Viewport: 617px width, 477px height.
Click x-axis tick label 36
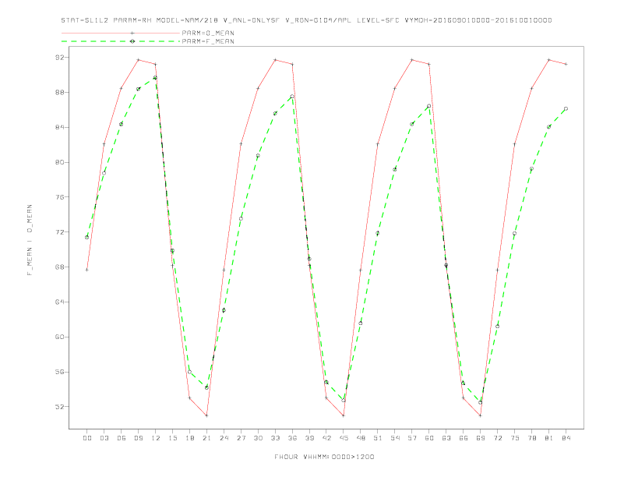click(x=292, y=438)
